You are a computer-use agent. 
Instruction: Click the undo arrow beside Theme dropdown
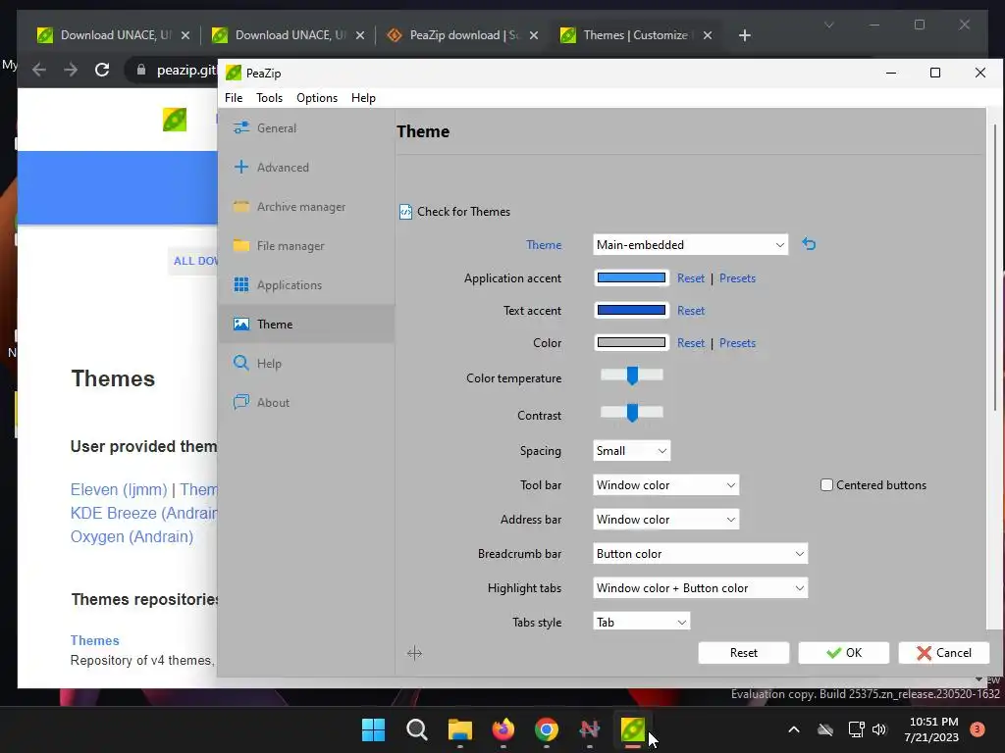pyautogui.click(x=809, y=244)
